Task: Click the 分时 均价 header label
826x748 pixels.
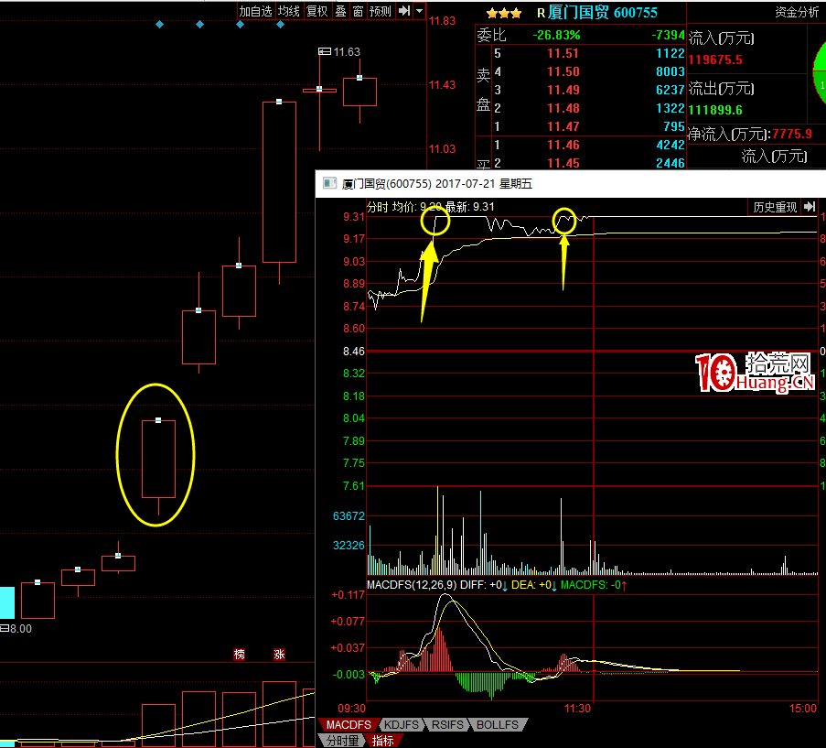Action: click(x=391, y=207)
